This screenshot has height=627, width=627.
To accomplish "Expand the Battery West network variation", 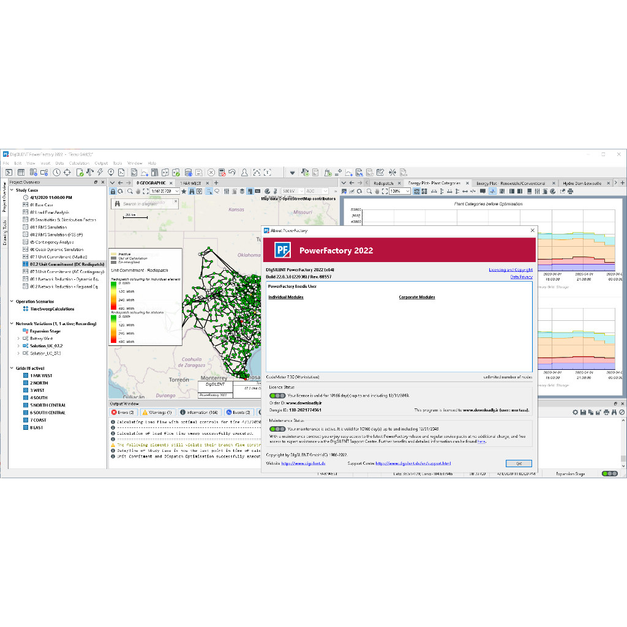I will coord(18,339).
